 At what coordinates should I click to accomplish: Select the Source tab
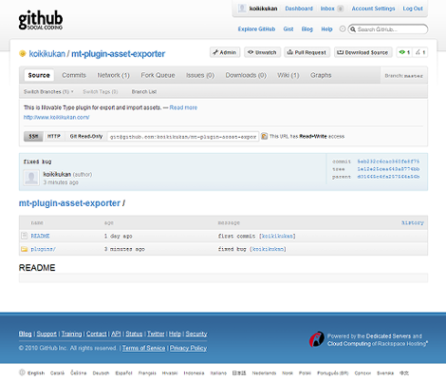click(39, 75)
